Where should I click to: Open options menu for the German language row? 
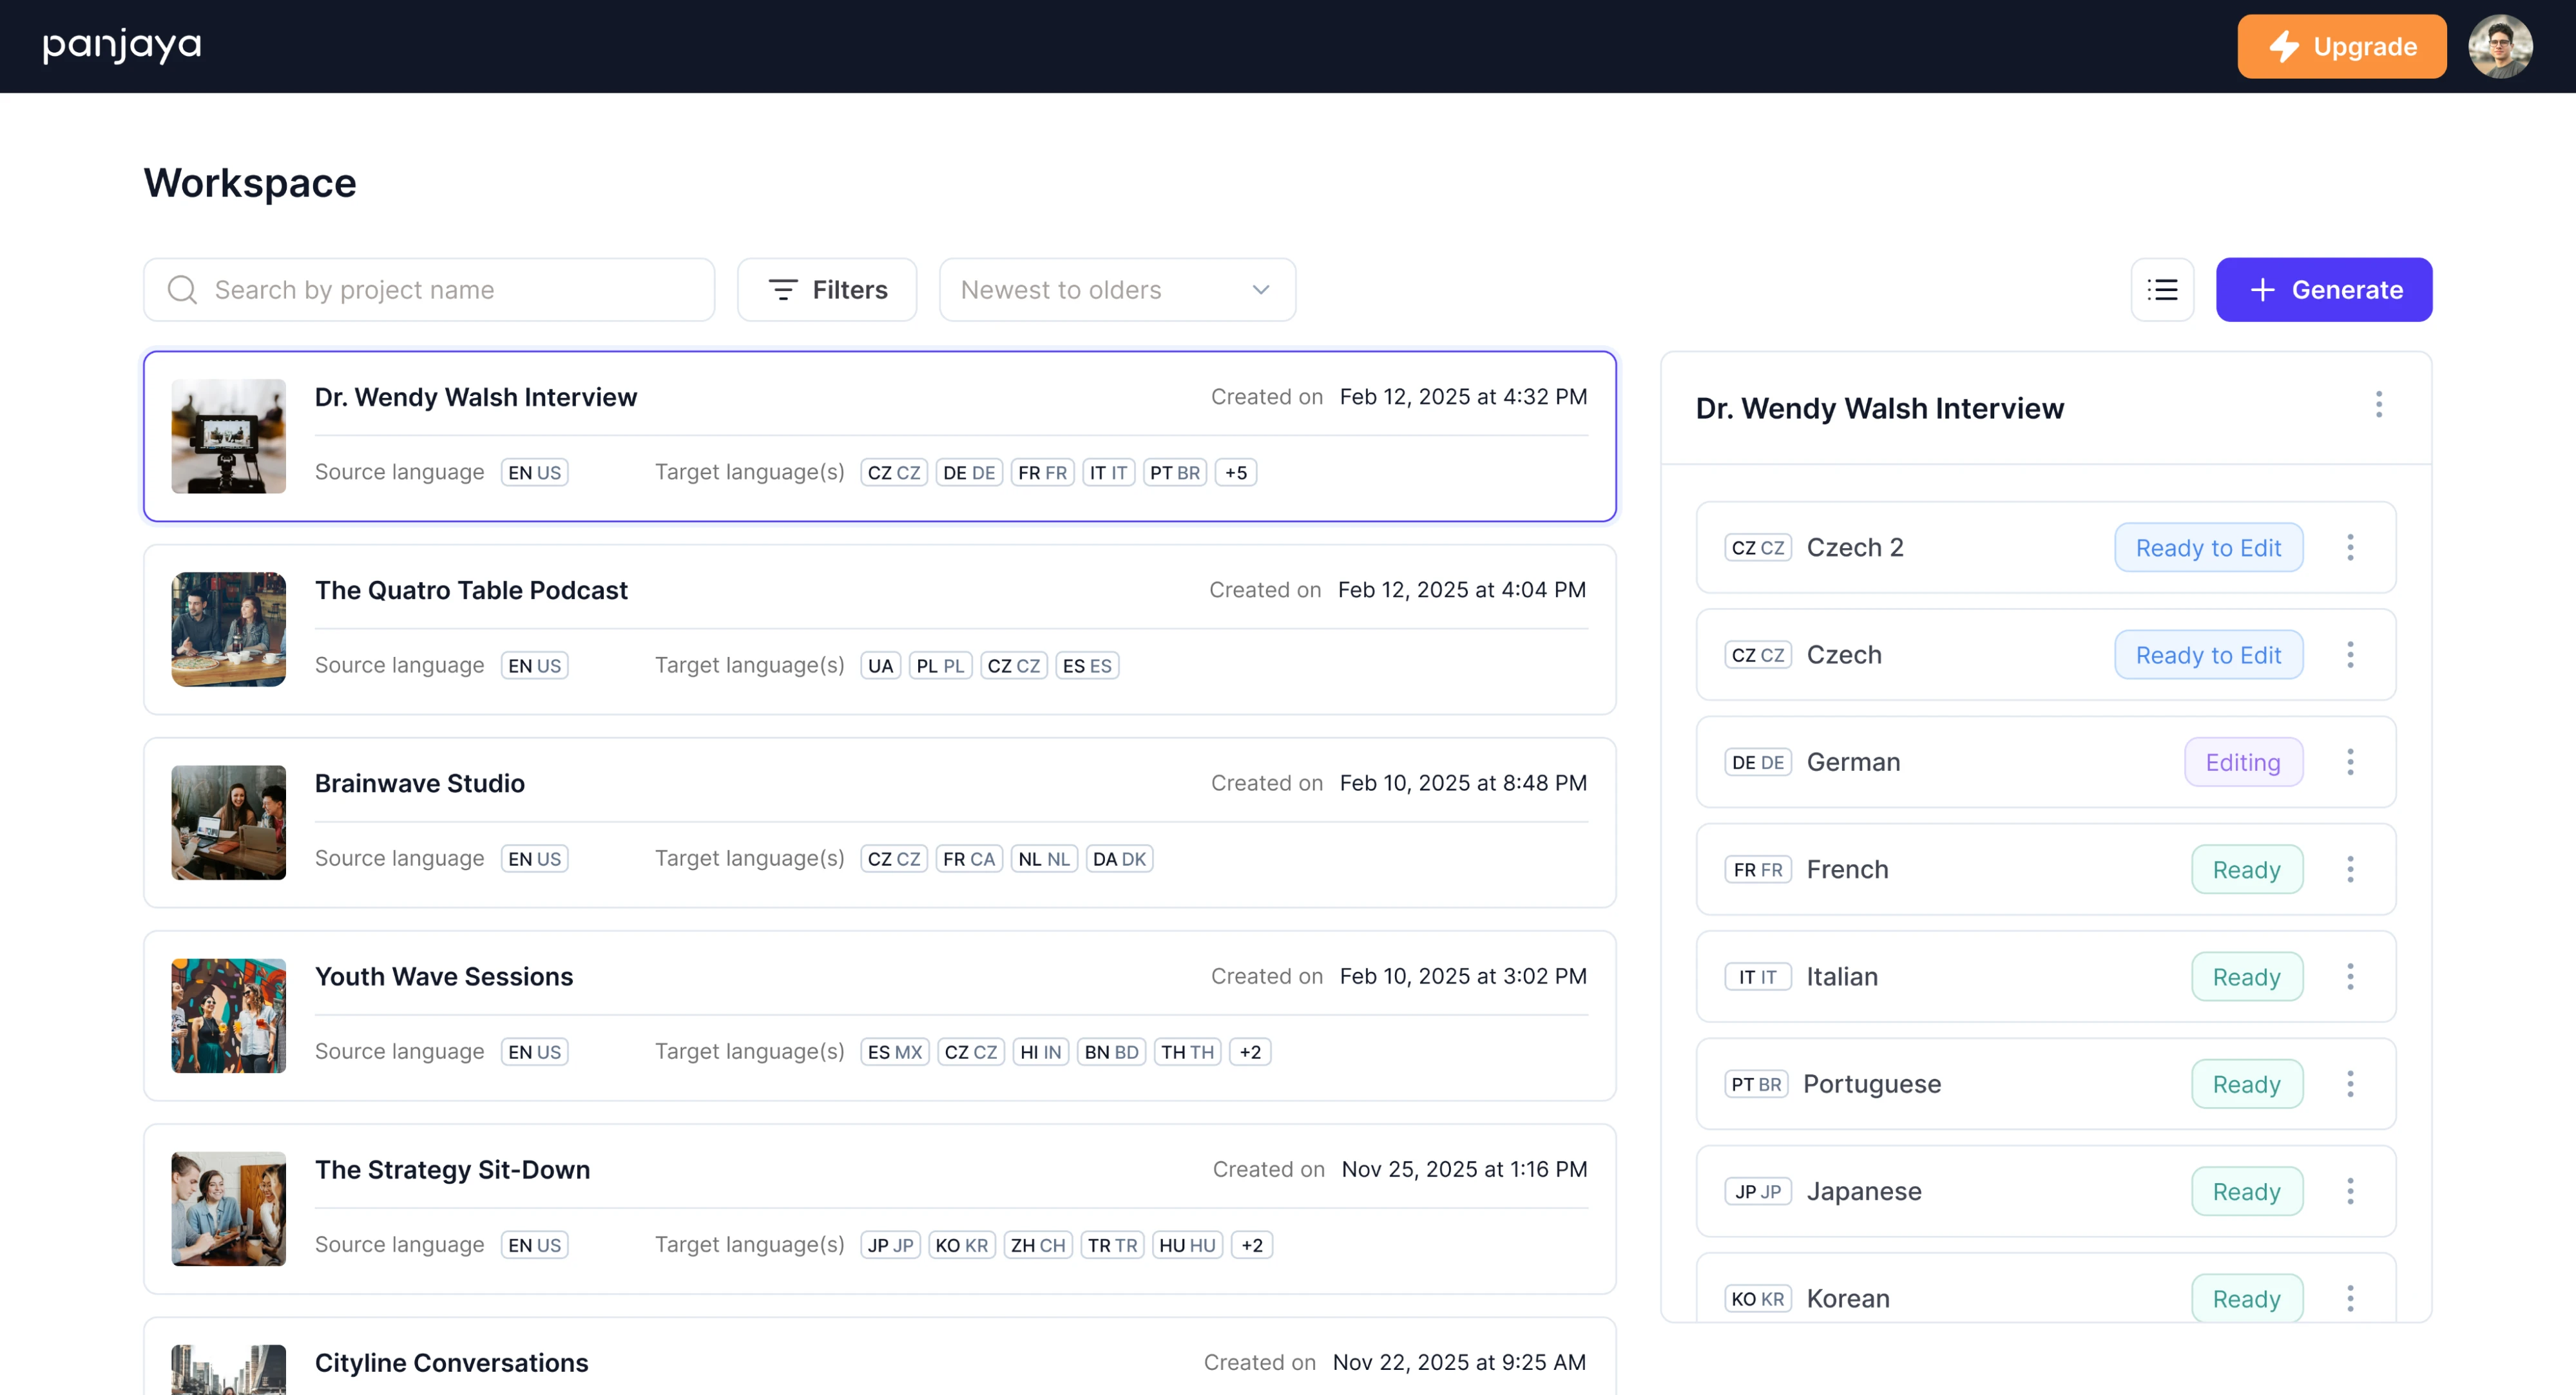click(2351, 761)
